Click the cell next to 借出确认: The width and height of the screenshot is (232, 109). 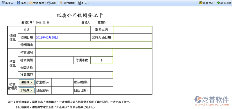click(63, 82)
